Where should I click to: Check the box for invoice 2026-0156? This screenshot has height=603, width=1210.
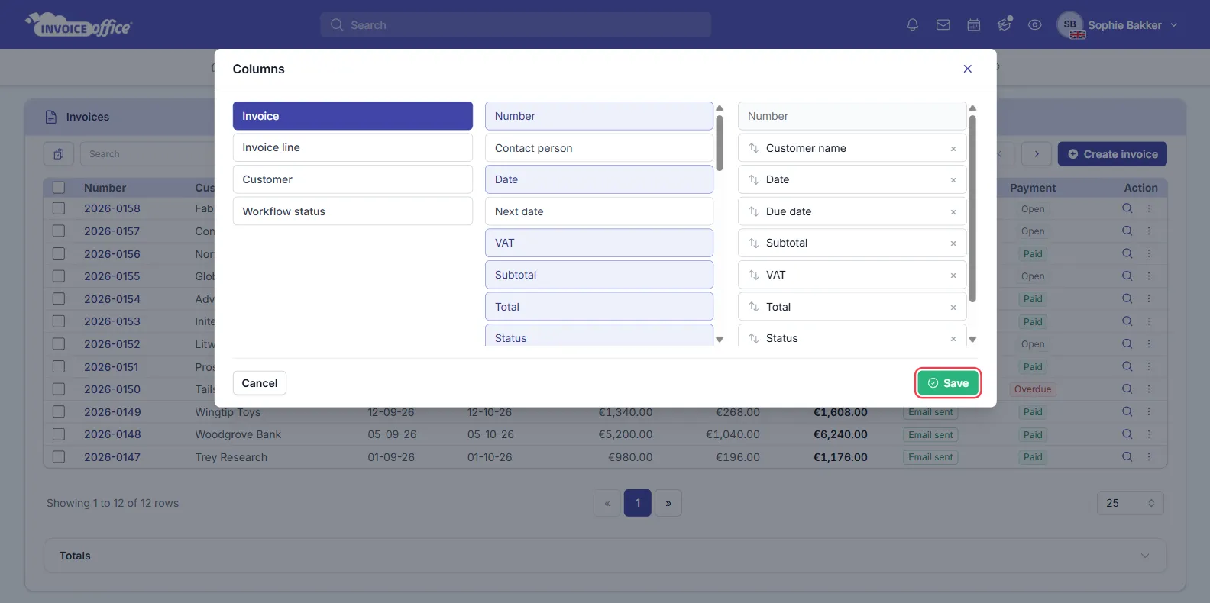pos(59,253)
